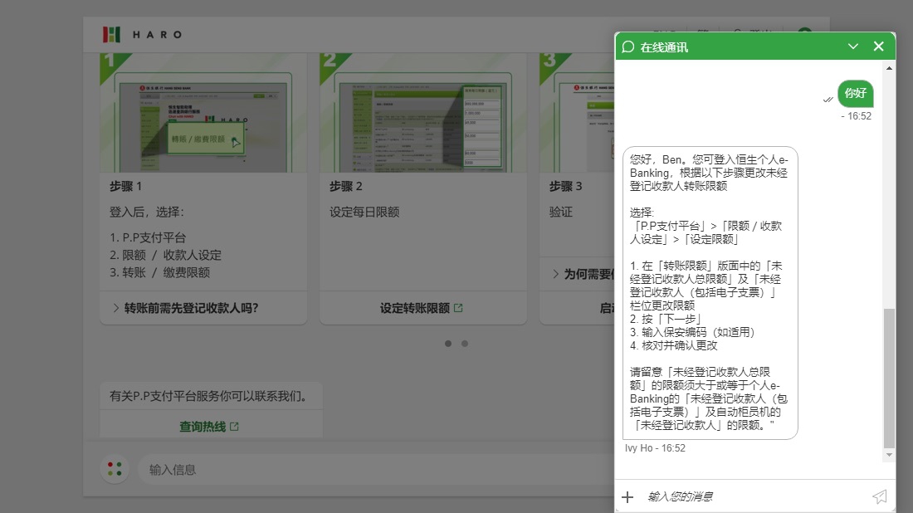This screenshot has height=513, width=913.
Task: Click external-link icon beside 查询热线
Action: tap(234, 427)
